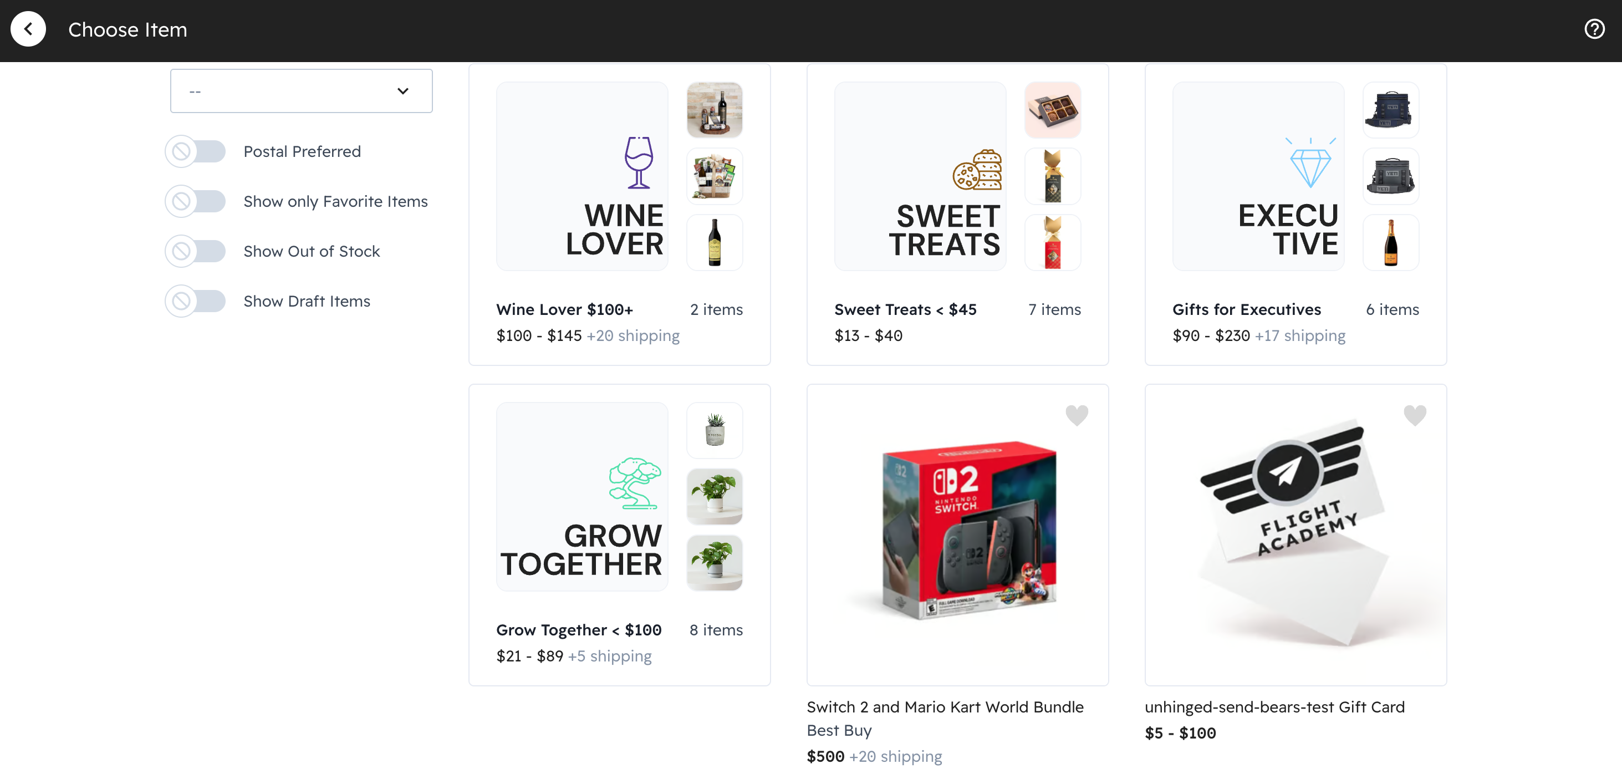This screenshot has width=1622, height=774.
Task: Open the Gifts for Executives collection
Action: click(x=1246, y=309)
